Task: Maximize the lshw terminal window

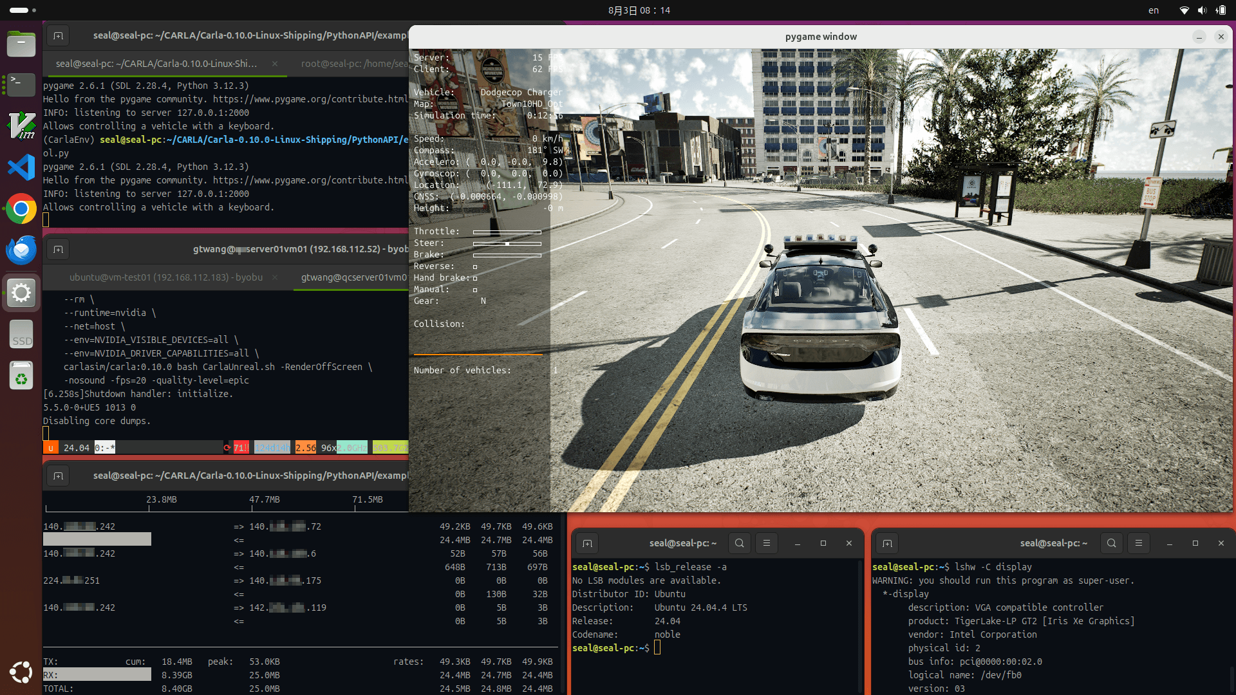Action: (x=1195, y=543)
